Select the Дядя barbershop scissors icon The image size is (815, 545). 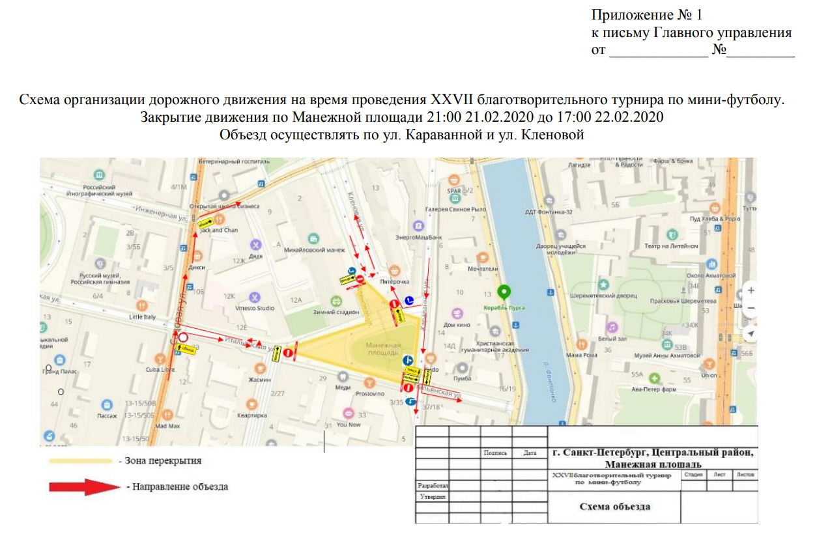(x=256, y=245)
